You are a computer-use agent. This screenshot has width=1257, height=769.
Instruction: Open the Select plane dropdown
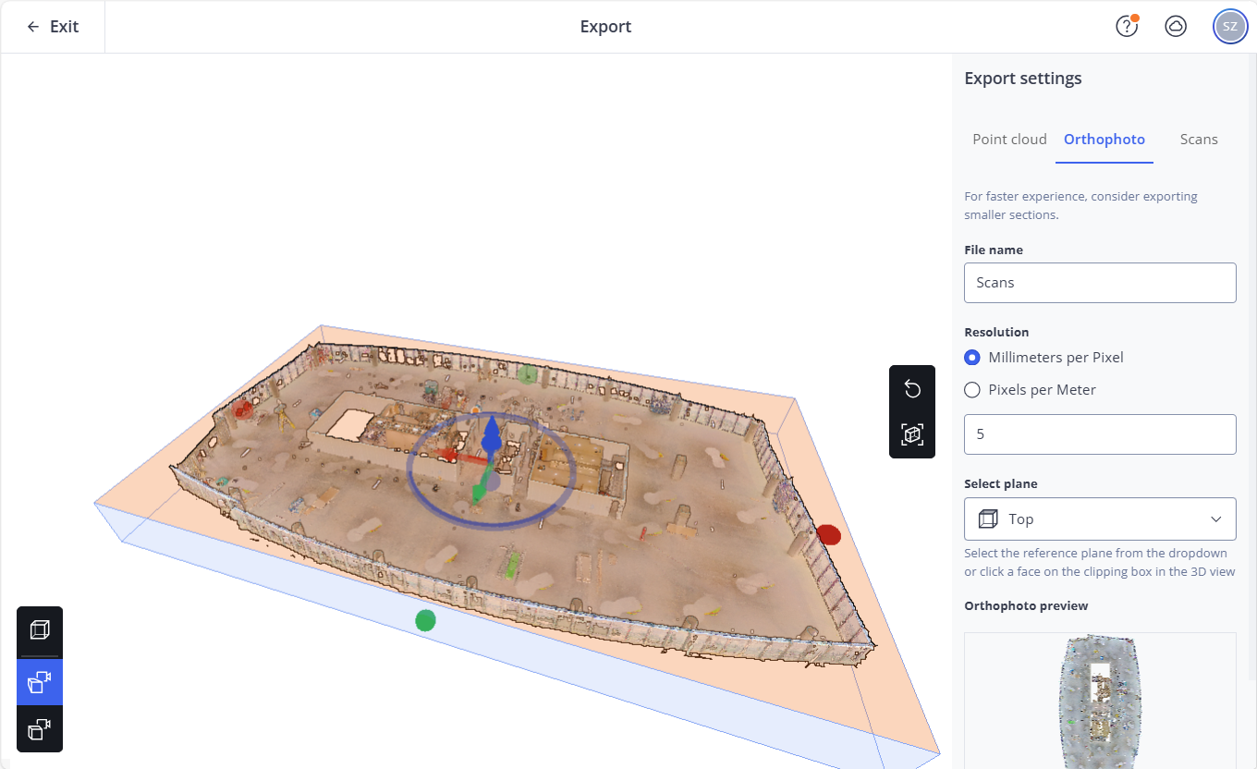tap(1099, 519)
